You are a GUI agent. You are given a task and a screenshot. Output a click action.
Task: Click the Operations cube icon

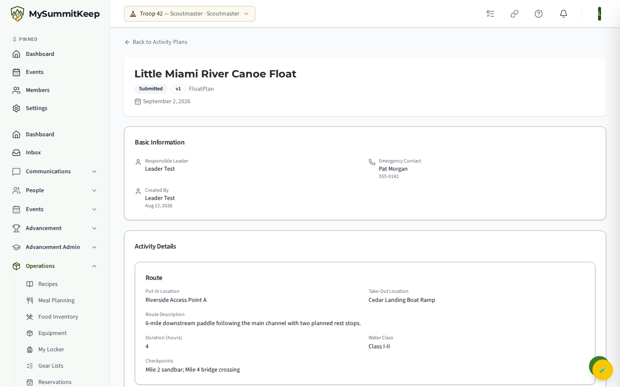[16, 266]
